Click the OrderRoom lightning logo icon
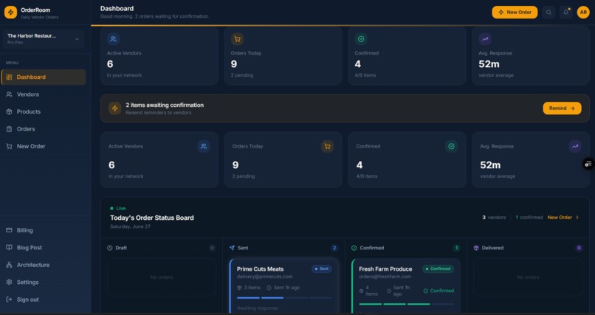 [10, 13]
